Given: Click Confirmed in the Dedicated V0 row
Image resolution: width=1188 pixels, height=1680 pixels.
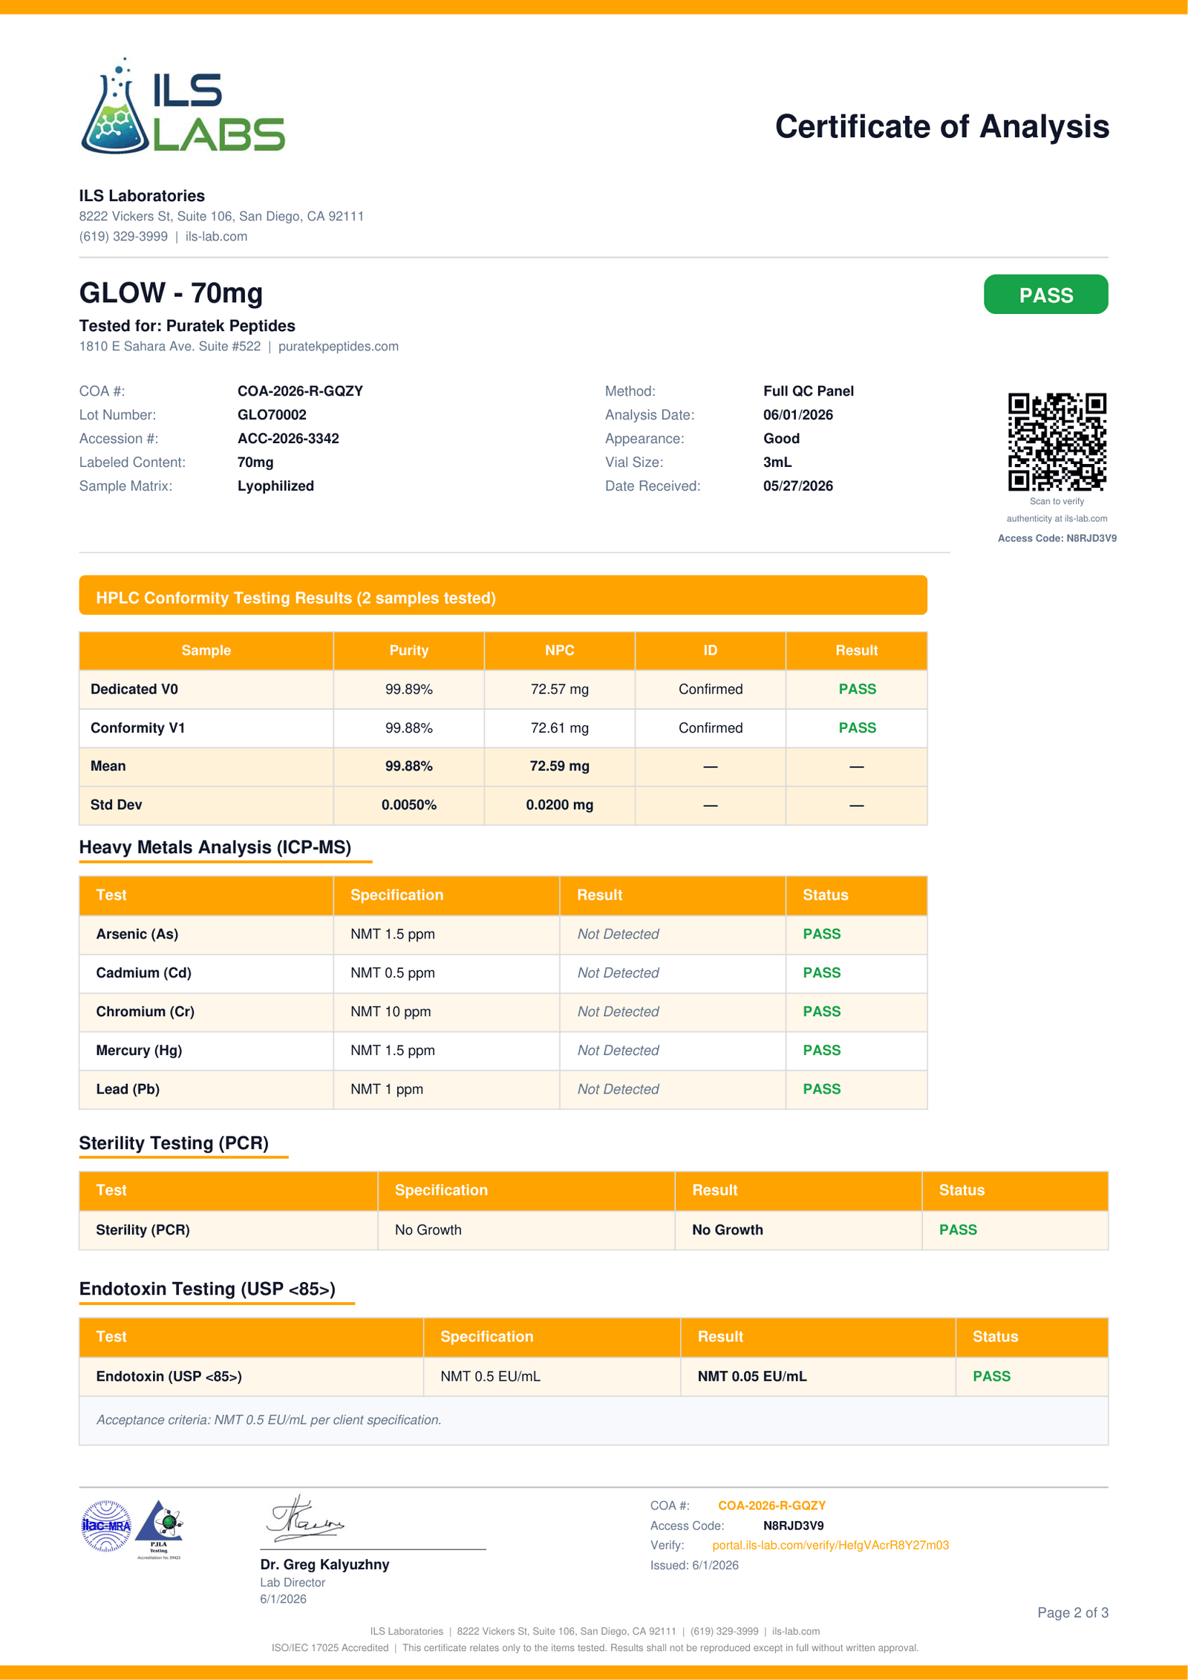Looking at the screenshot, I should point(711,690).
